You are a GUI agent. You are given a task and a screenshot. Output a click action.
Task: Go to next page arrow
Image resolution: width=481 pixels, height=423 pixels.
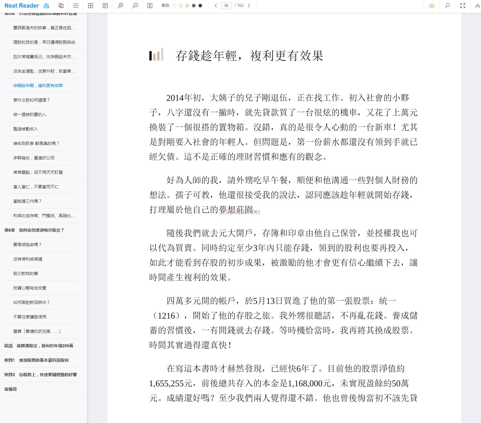(249, 6)
